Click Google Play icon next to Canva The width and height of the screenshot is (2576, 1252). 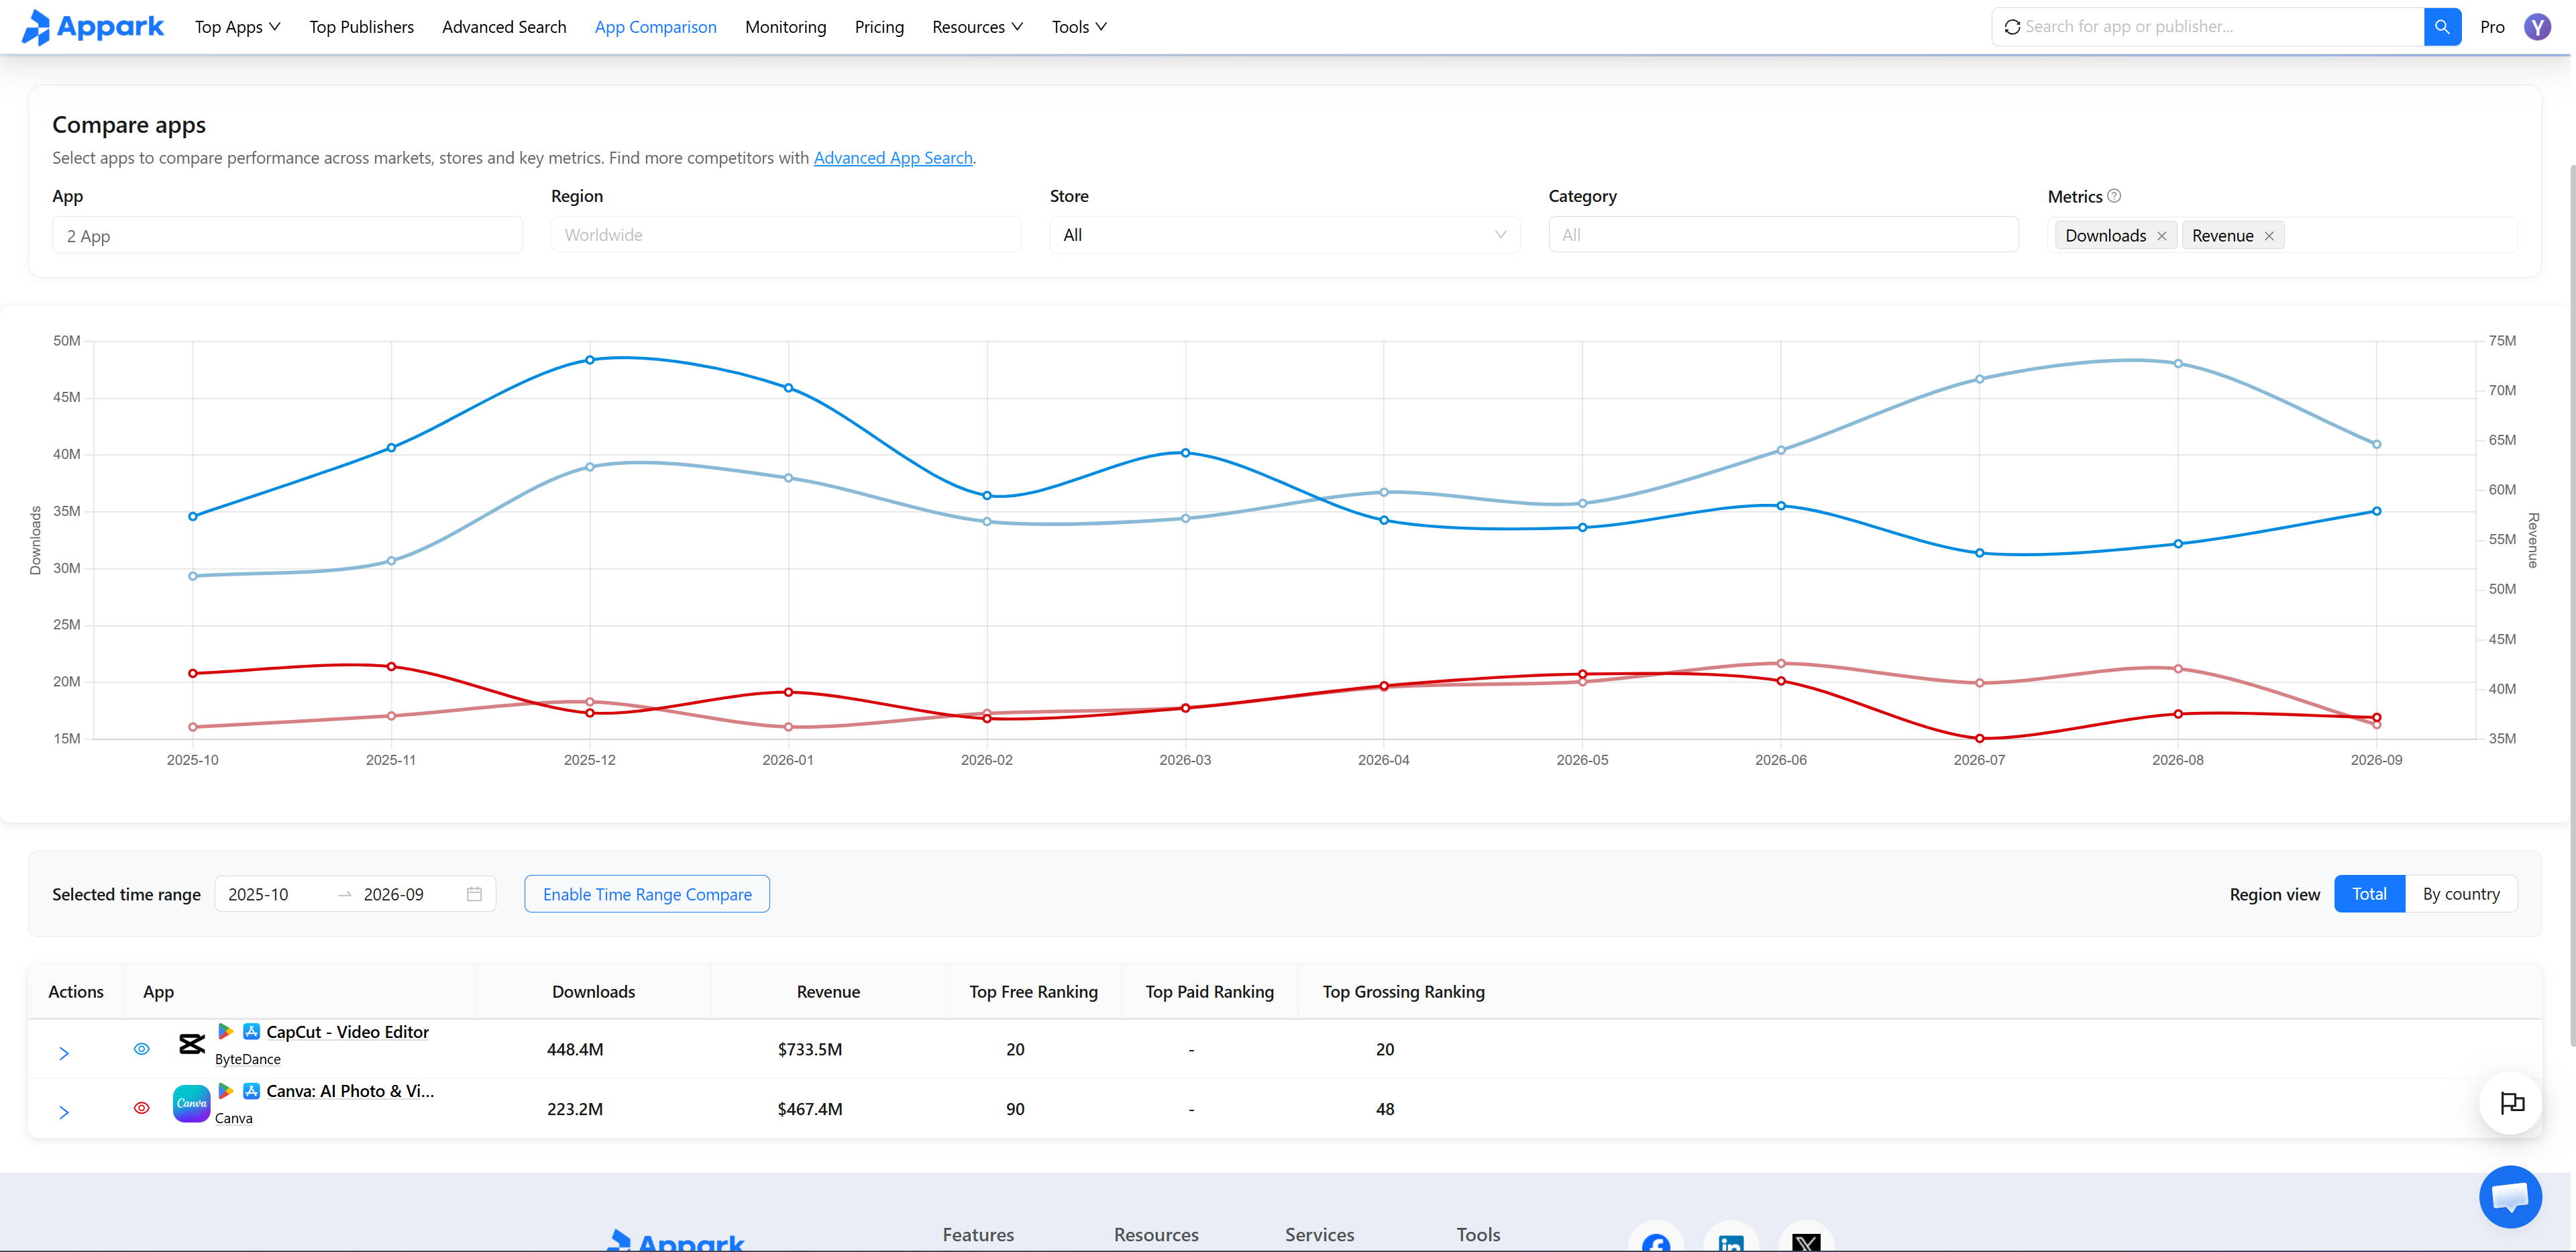pos(226,1090)
